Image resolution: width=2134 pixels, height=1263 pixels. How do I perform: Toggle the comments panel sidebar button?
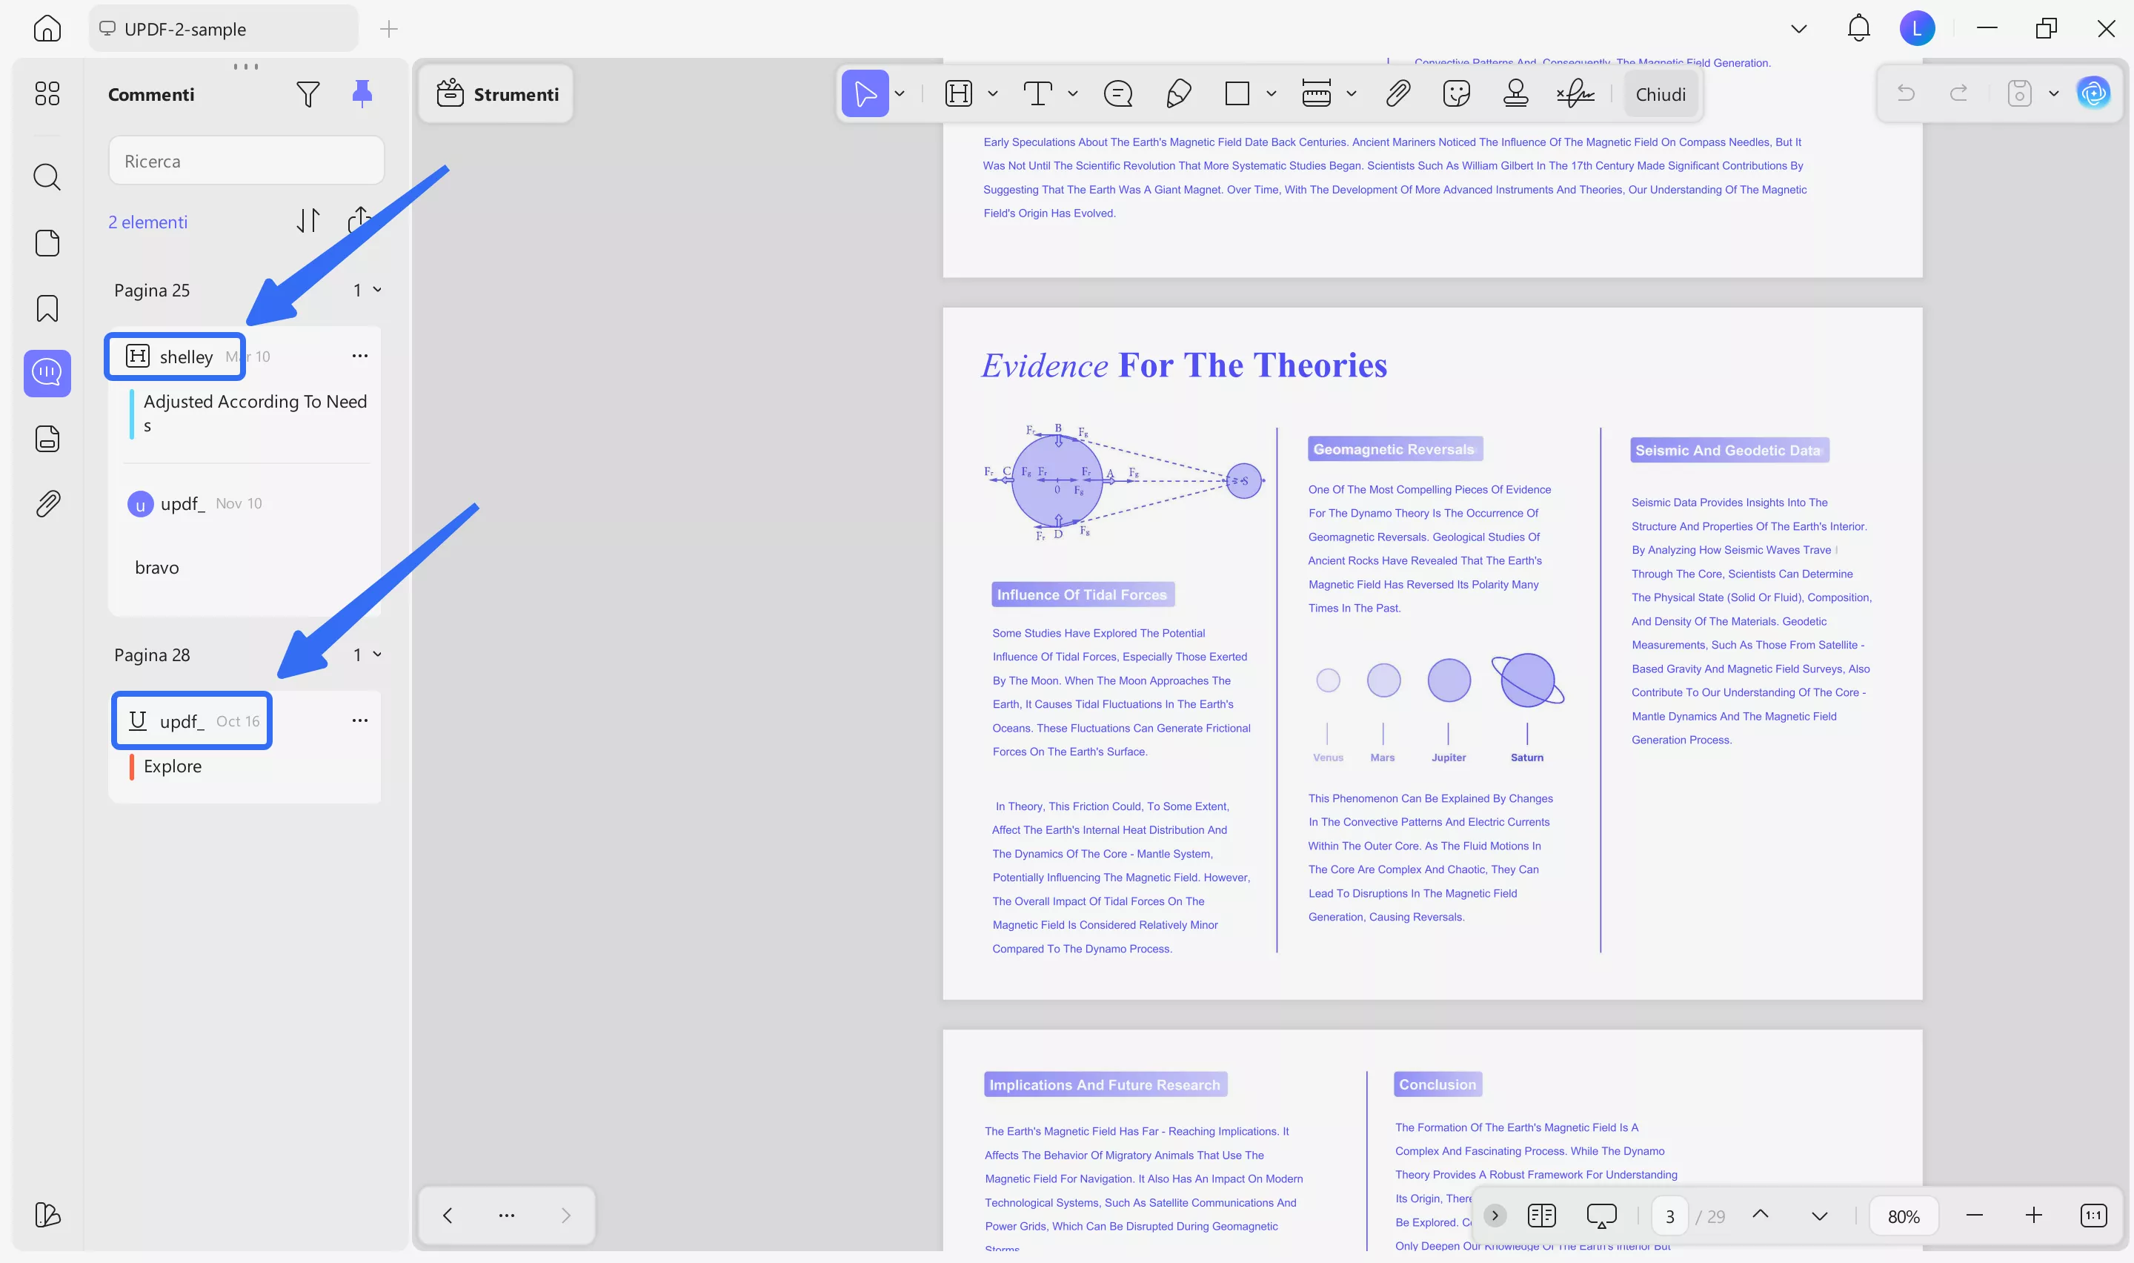click(47, 373)
